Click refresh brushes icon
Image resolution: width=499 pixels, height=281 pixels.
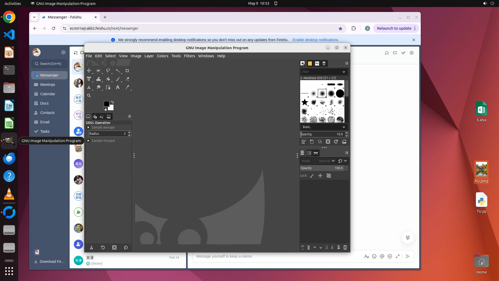click(336, 142)
